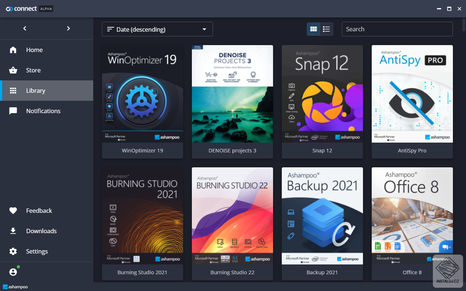Click the Ashampoo logo in bottom bar

click(15, 287)
